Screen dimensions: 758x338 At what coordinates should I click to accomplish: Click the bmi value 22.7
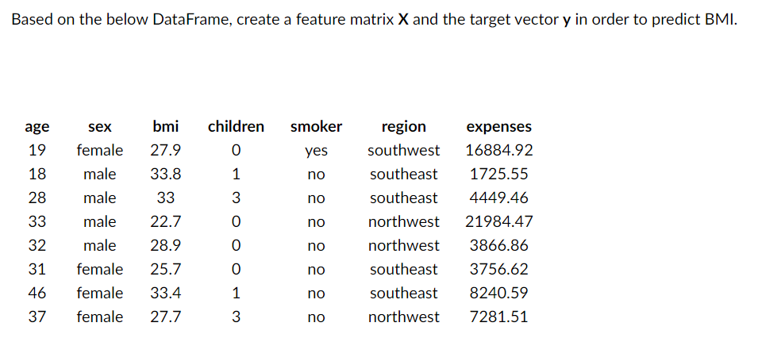[x=165, y=222]
